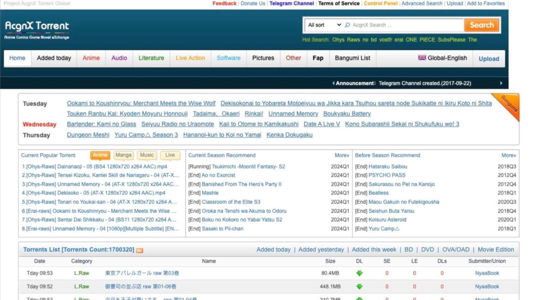Open the Fap navigation tab

click(318, 58)
